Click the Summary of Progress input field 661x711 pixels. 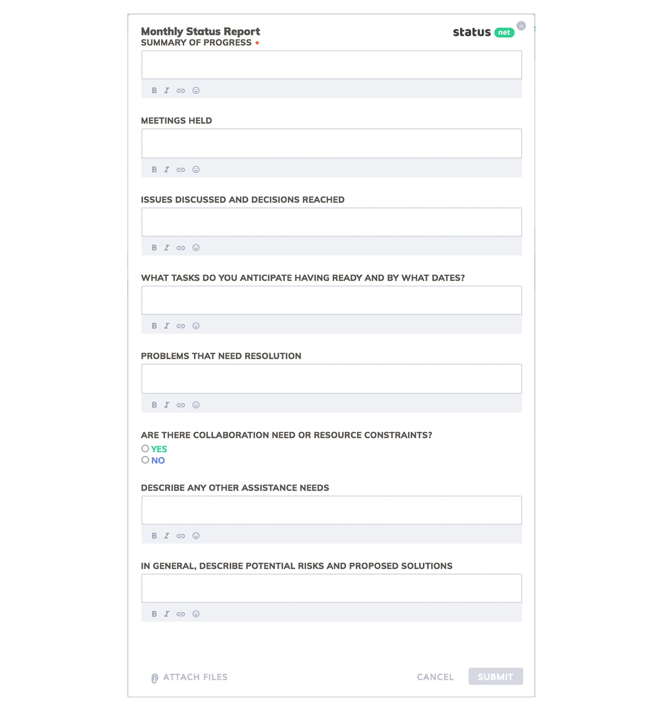331,65
